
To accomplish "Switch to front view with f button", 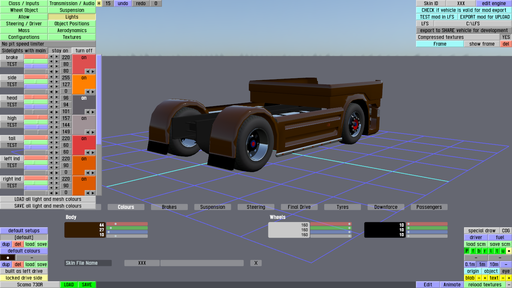I will 473,251.
